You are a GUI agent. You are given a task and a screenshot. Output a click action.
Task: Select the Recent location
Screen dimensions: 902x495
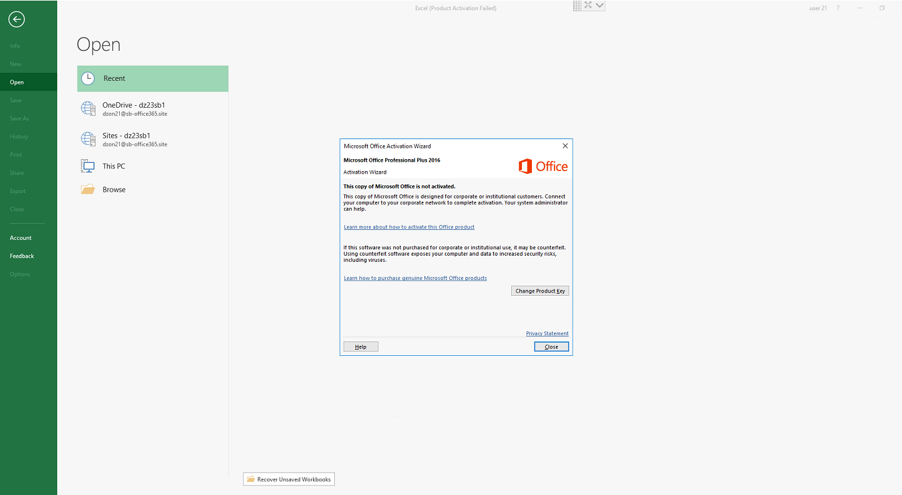point(152,78)
